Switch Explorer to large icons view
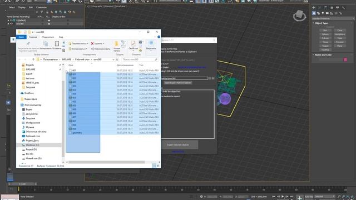Image resolution: width=356 pixels, height=200 pixels. (158, 166)
